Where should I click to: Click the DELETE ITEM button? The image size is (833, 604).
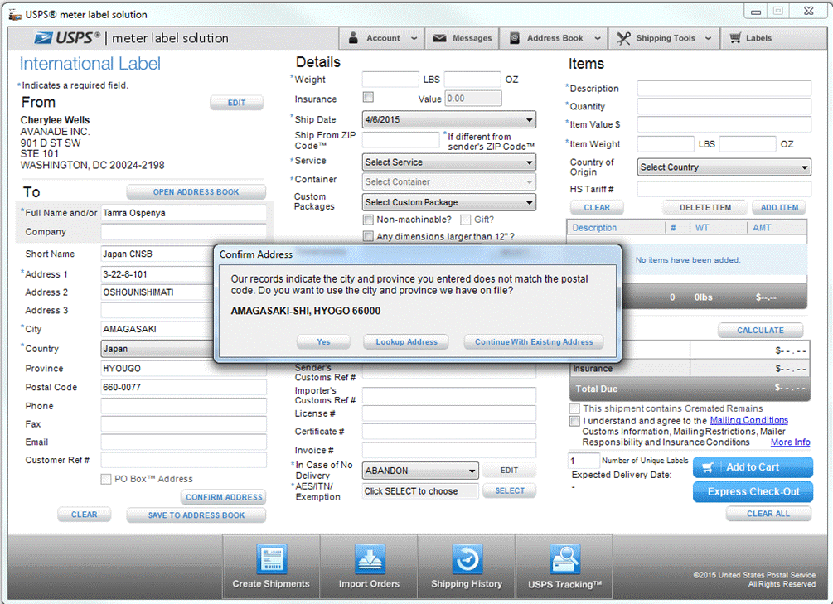tap(705, 208)
